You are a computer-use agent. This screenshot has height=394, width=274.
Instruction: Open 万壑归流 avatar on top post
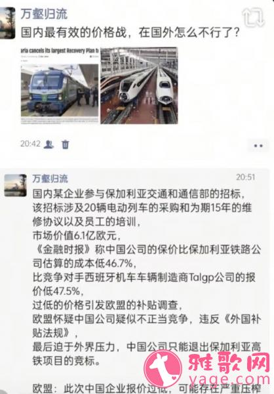(x=7, y=23)
